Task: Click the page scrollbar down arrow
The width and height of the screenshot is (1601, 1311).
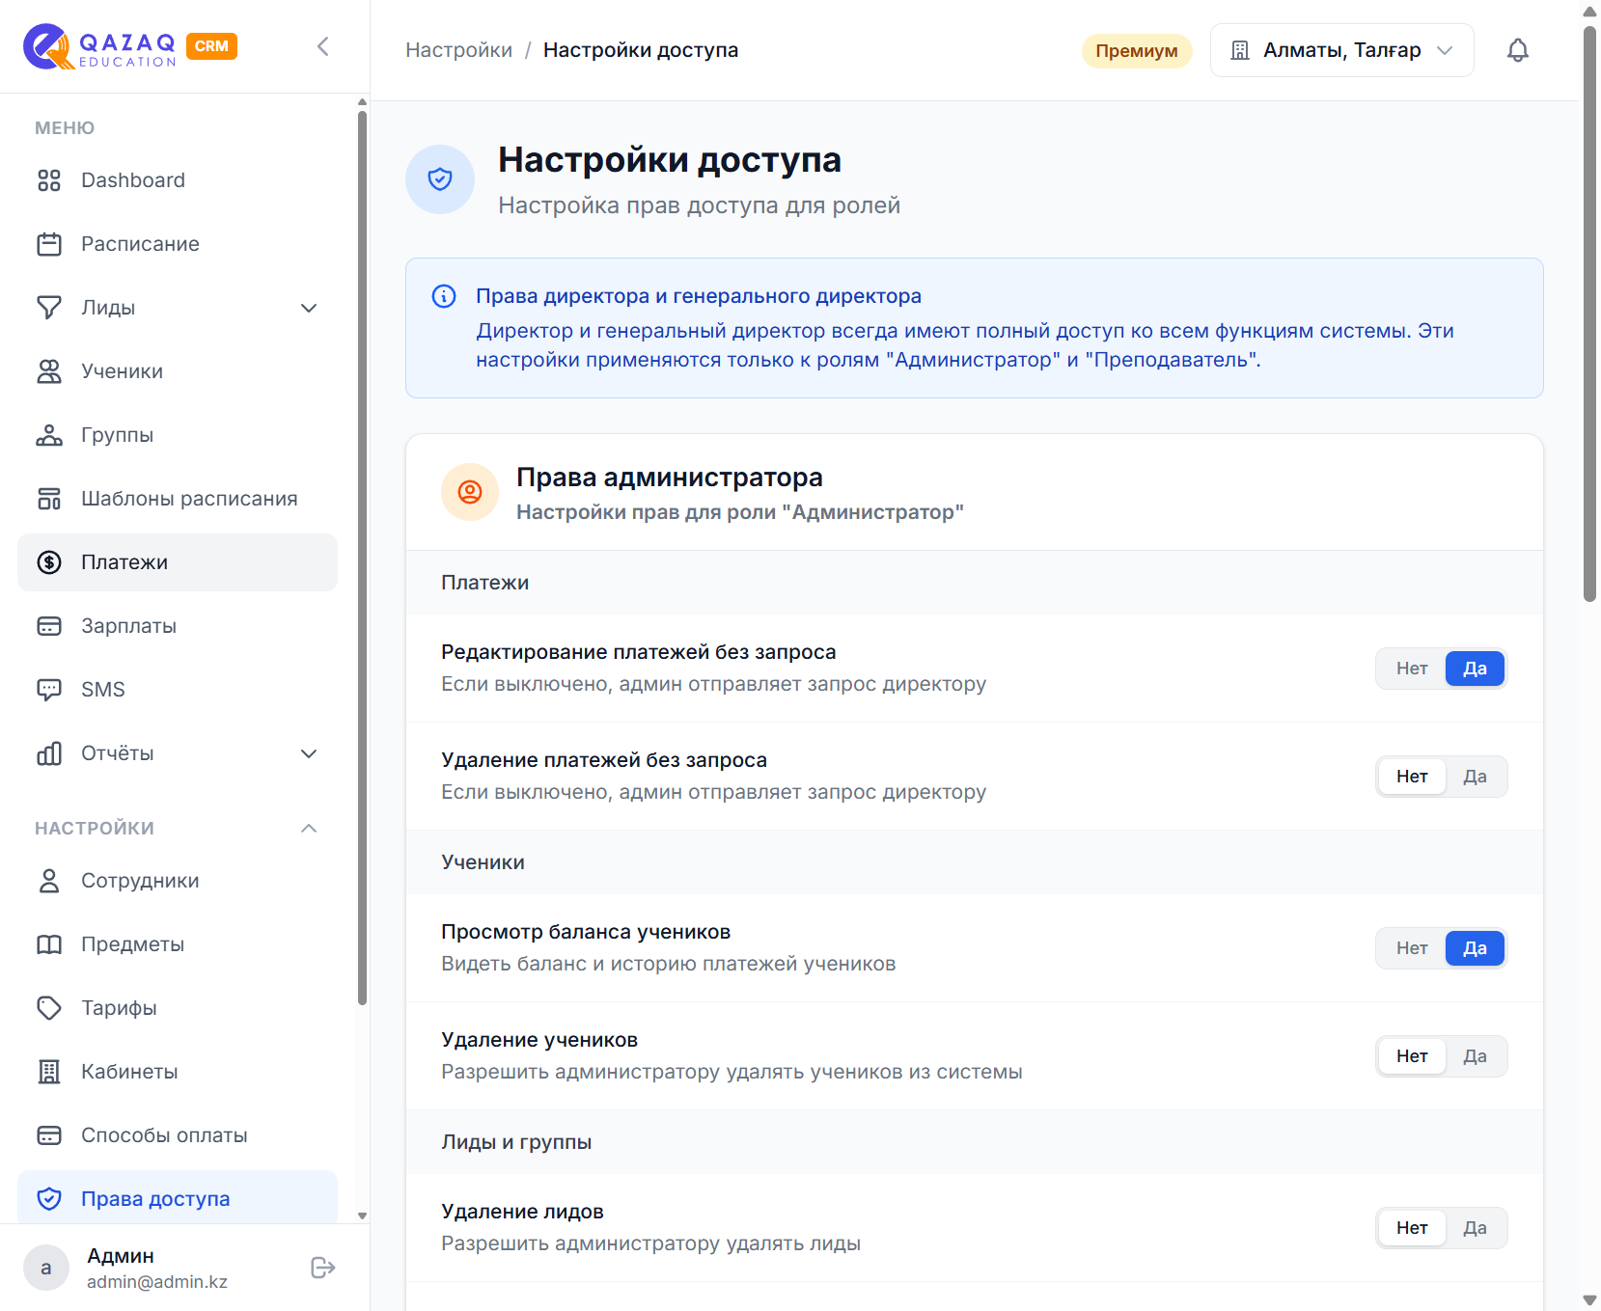Action: [x=1589, y=1300]
